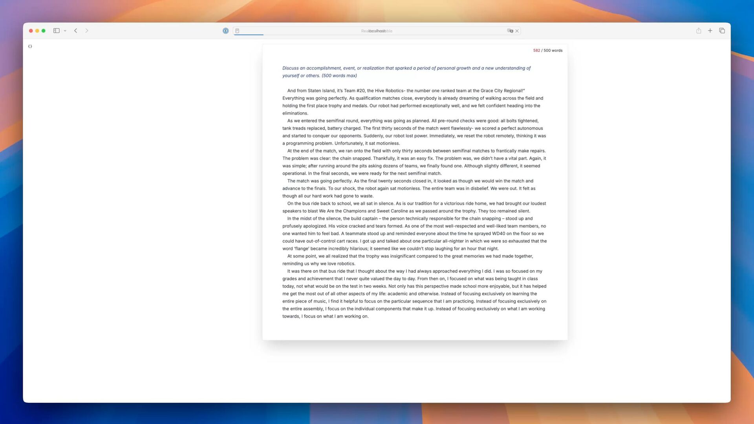
Task: Expand the sidebar tab group chevron
Action: point(65,31)
